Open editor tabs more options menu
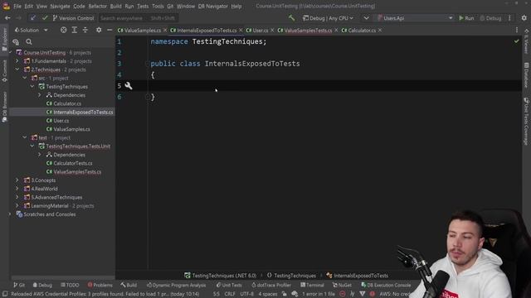531x298 pixels. coord(517,31)
